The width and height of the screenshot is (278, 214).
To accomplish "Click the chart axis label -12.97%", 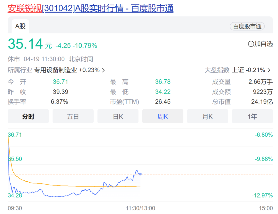I will [x=262, y=196].
